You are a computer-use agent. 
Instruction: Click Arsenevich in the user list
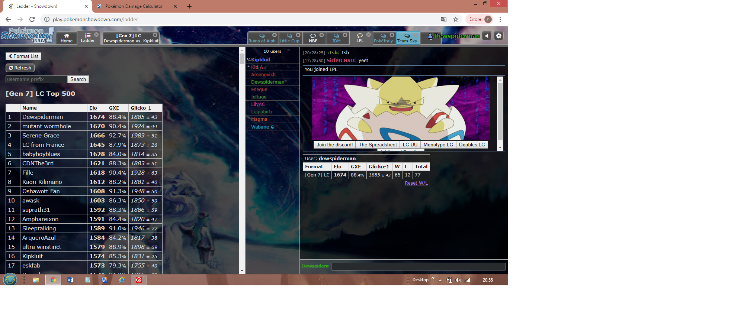point(263,74)
